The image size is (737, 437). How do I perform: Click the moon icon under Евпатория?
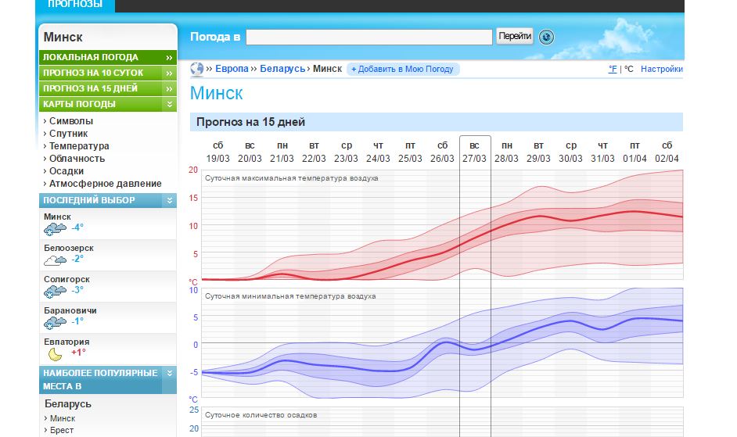[54, 353]
